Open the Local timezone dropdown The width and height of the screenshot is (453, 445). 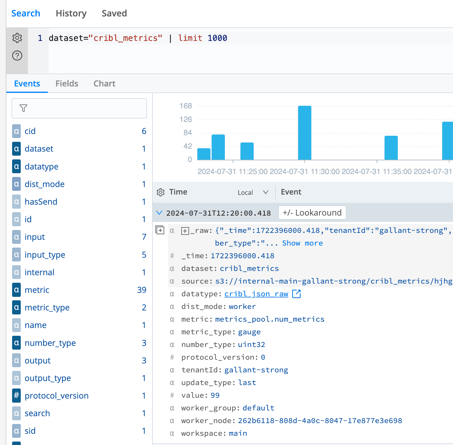tap(253, 193)
